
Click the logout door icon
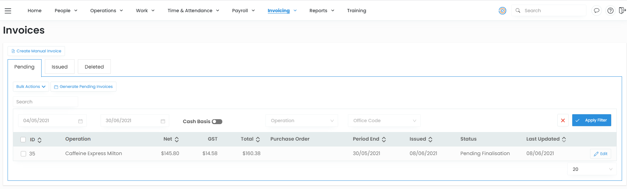(622, 11)
